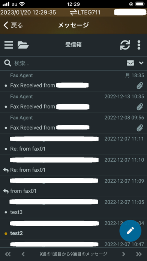
Task: Refresh the inbox with sync icon
Action: tap(125, 45)
